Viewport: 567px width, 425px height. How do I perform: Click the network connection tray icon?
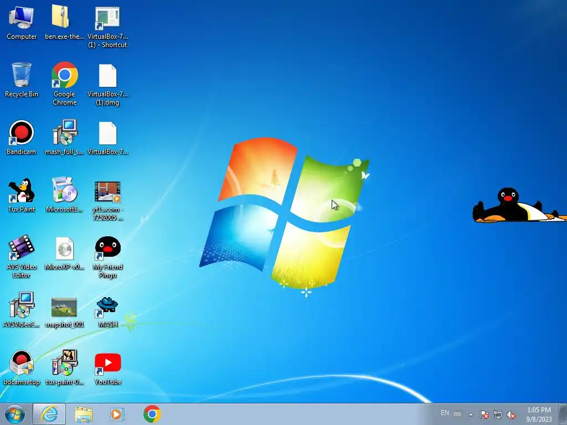(498, 414)
